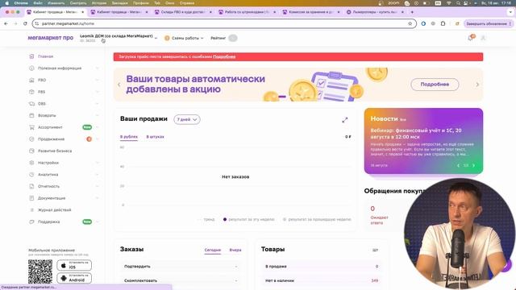Switch sales chart to В штуках tab
Image resolution: width=516 pixels, height=290 pixels.
[x=155, y=137]
